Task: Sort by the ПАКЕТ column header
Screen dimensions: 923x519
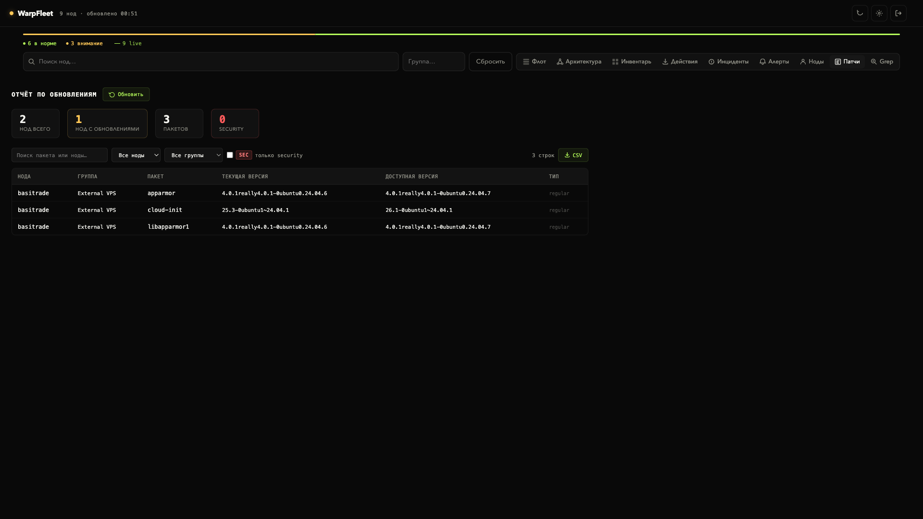Action: pyautogui.click(x=156, y=176)
